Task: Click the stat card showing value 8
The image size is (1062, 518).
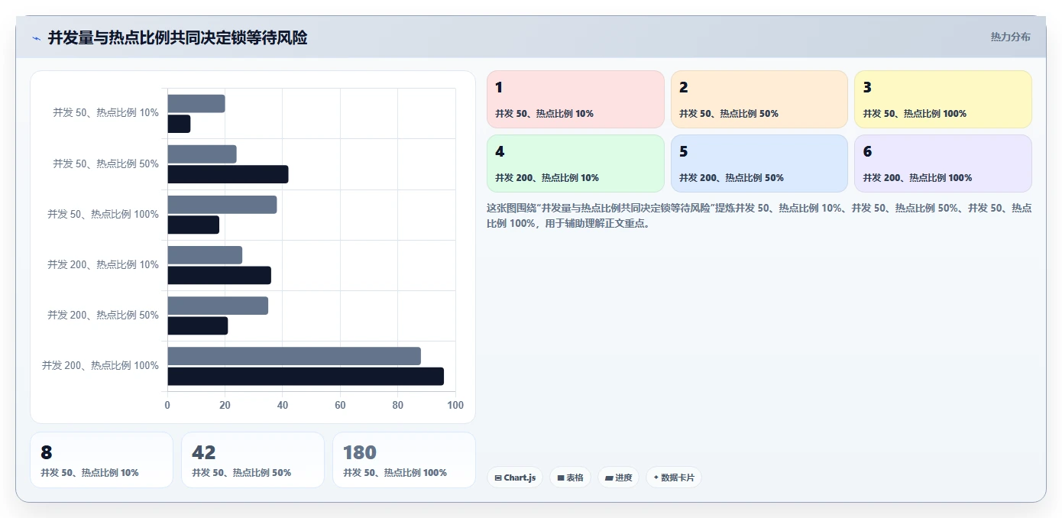Action: (102, 460)
